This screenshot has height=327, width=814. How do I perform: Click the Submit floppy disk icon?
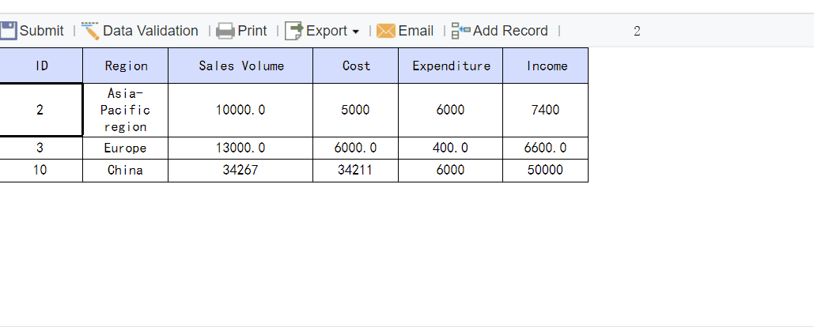point(9,31)
